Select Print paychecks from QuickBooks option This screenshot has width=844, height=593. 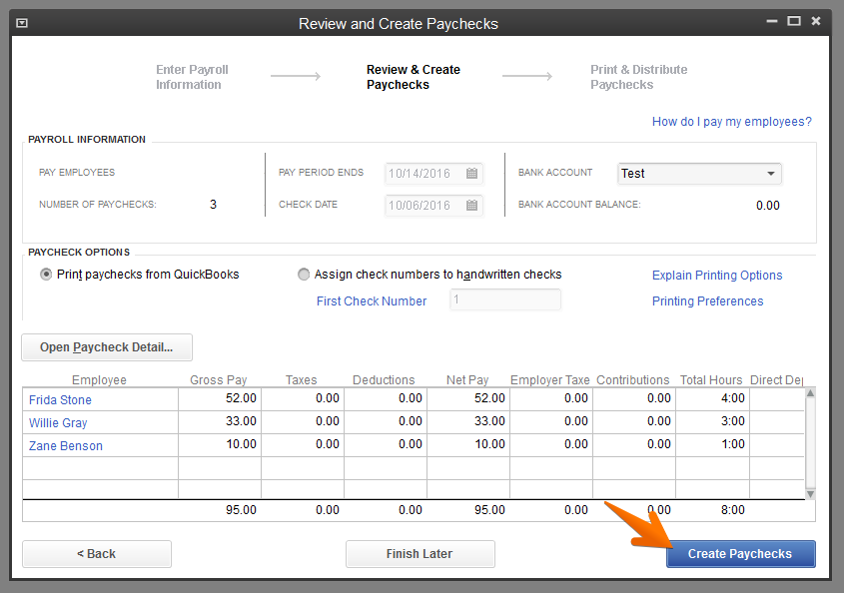[x=46, y=275]
